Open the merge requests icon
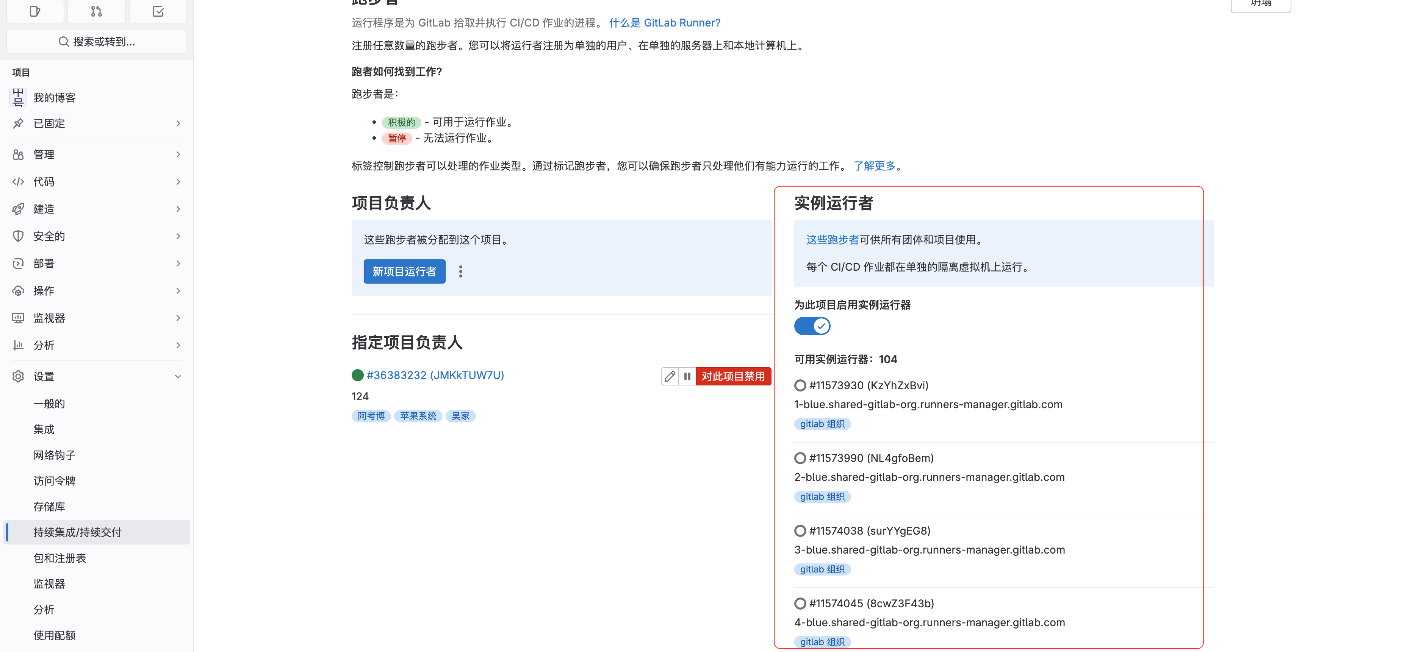Image resolution: width=1421 pixels, height=652 pixels. click(97, 11)
